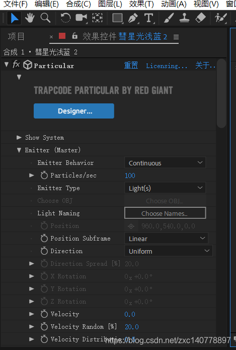Click the Velocity value 0.0
This screenshot has height=350, width=236.
[x=130, y=314]
